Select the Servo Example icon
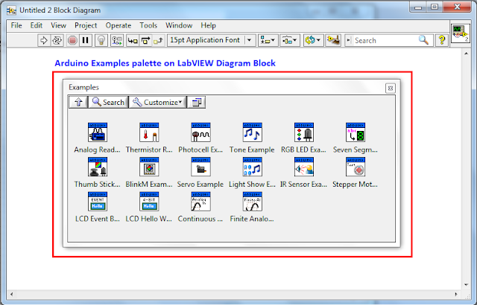The height and width of the screenshot is (305, 477). (x=200, y=167)
